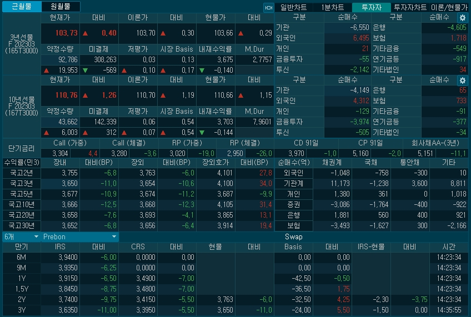Viewport: 471px width, 317px height.
Task: Click the 국고10년 row label
Action: coord(22,204)
